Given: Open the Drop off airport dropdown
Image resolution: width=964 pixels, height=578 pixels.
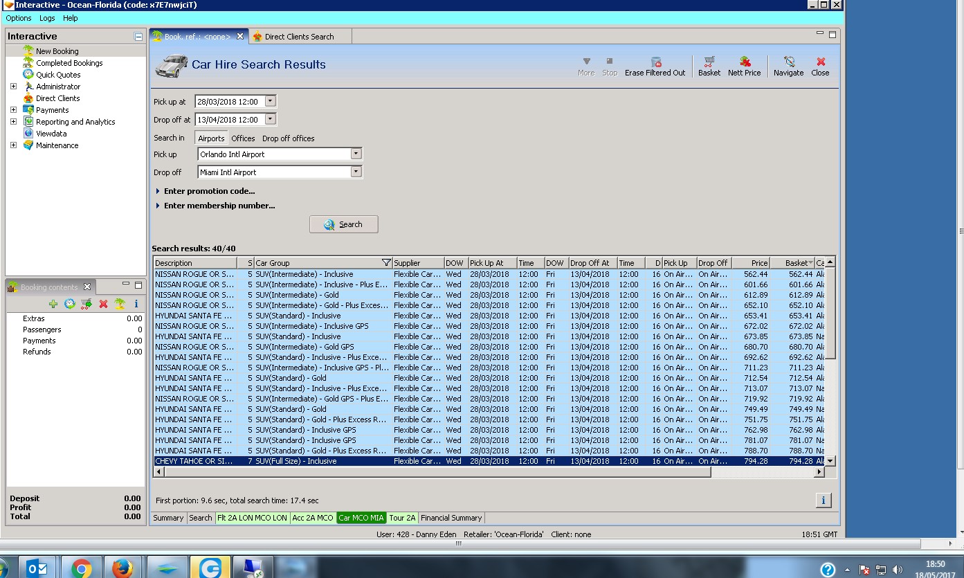Looking at the screenshot, I should coord(356,172).
